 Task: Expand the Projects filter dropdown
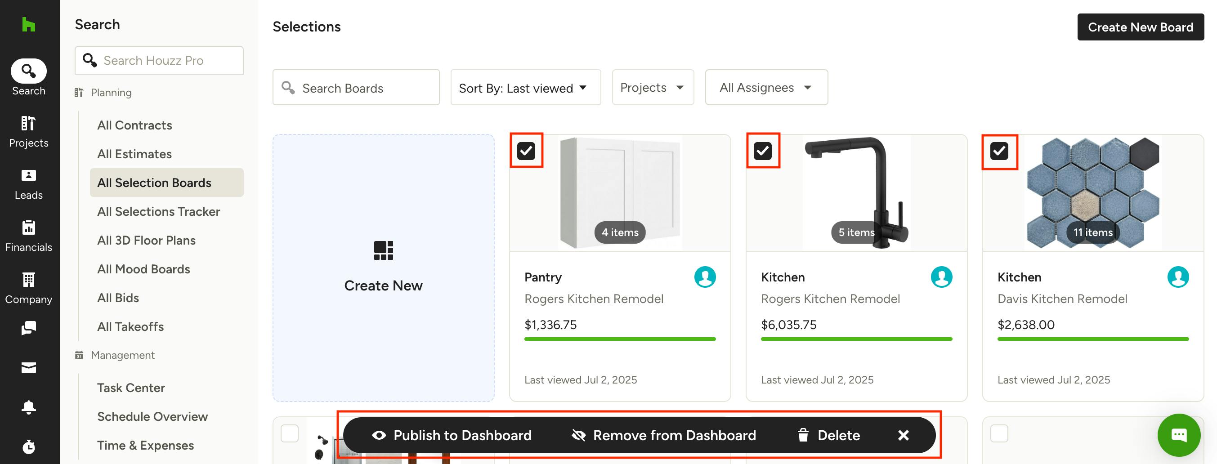click(x=653, y=88)
